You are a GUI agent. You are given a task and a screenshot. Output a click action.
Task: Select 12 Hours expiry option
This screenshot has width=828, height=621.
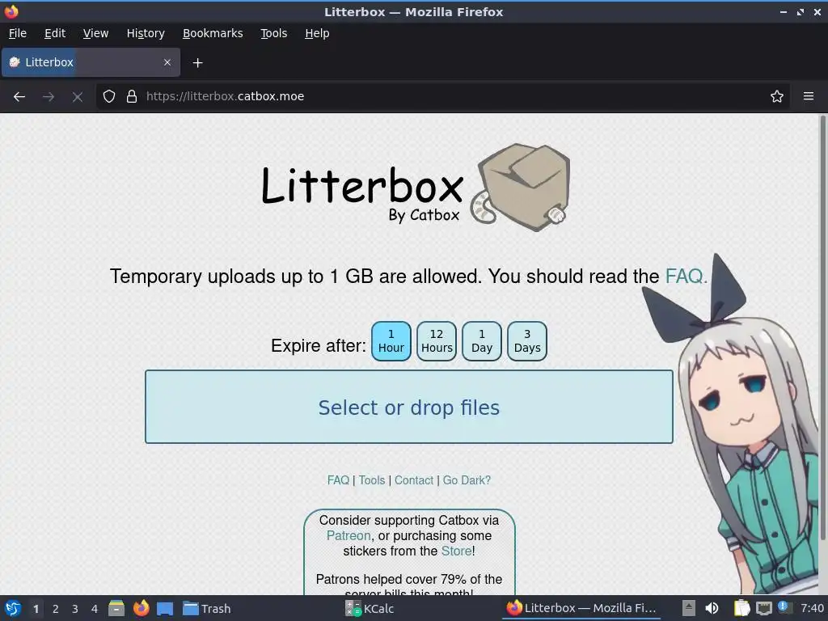(x=437, y=341)
